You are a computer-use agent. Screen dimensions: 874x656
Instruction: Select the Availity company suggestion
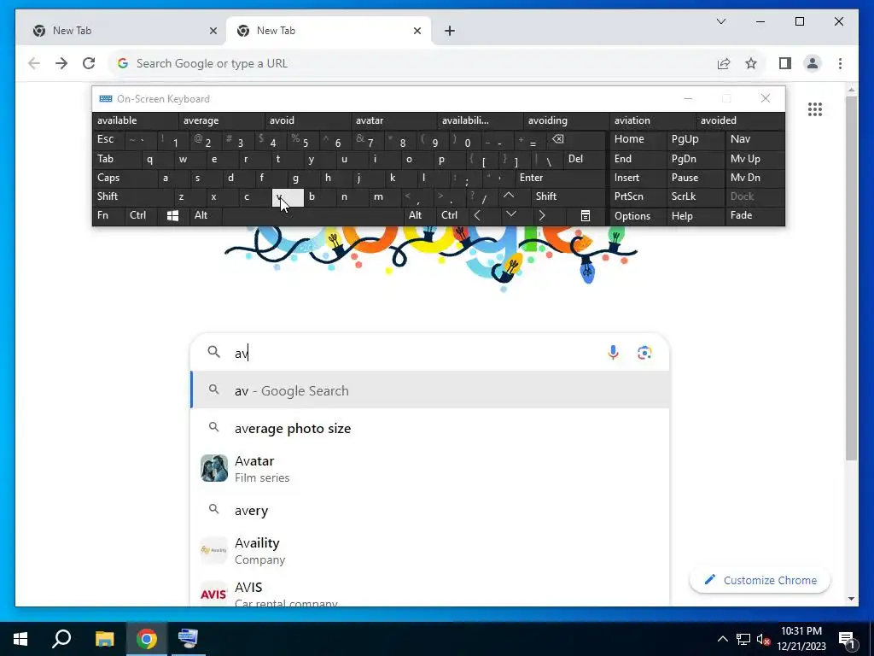(x=430, y=551)
